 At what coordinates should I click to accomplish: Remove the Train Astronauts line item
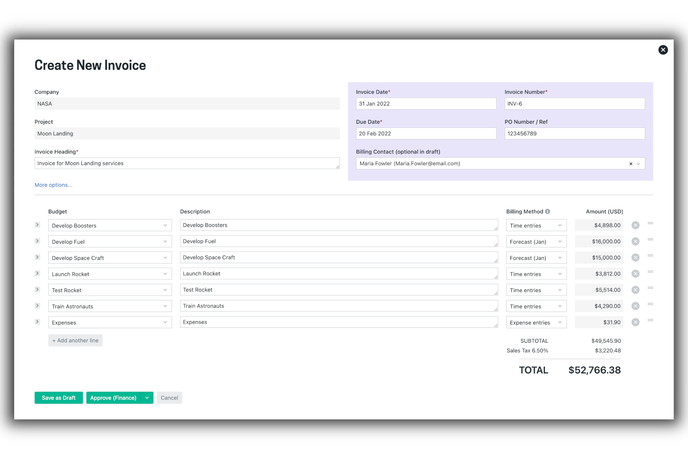(x=635, y=306)
